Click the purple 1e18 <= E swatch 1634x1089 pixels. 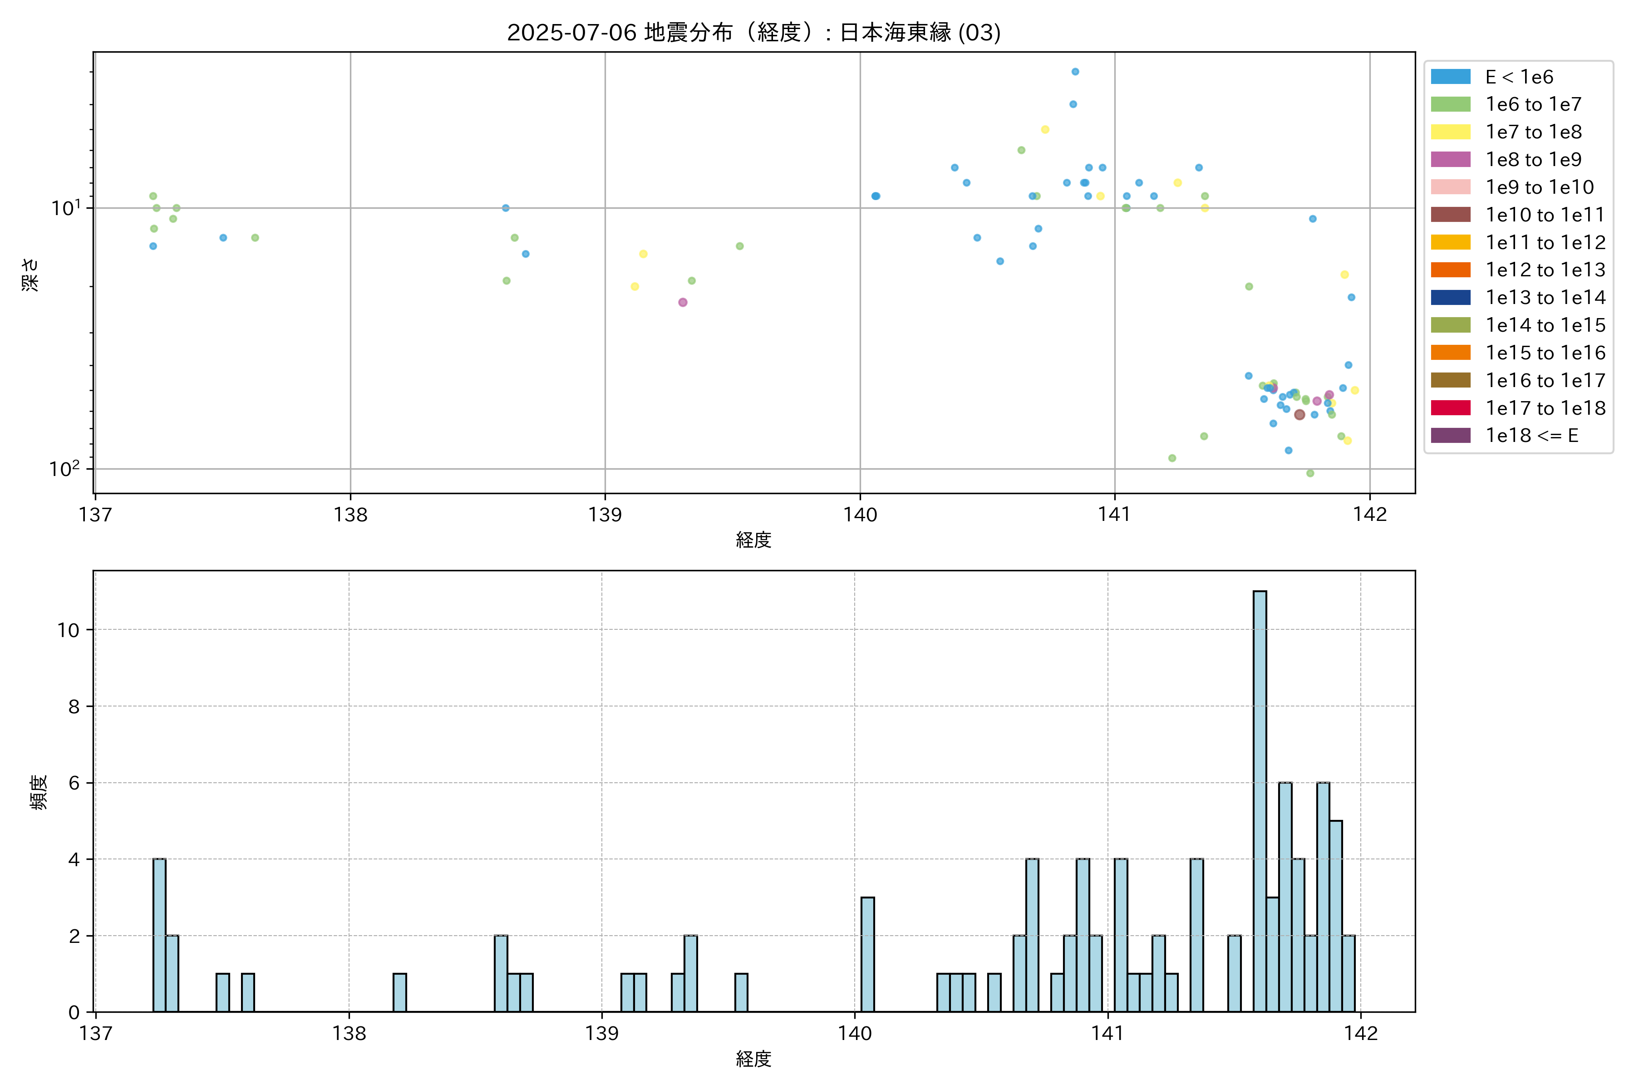(1450, 436)
